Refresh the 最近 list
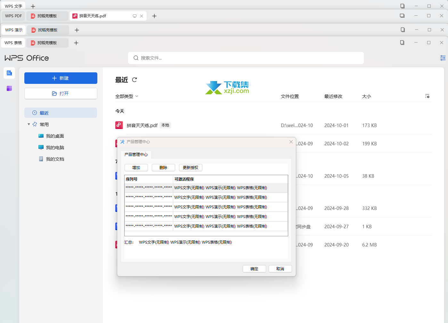This screenshot has height=323, width=448. (x=134, y=80)
